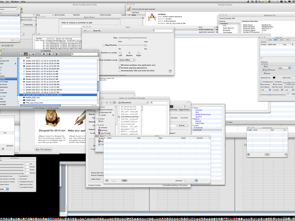Click the Quick Look eye icon in Finder toolbar
This screenshot has height=221, width=295.
coord(44,54)
